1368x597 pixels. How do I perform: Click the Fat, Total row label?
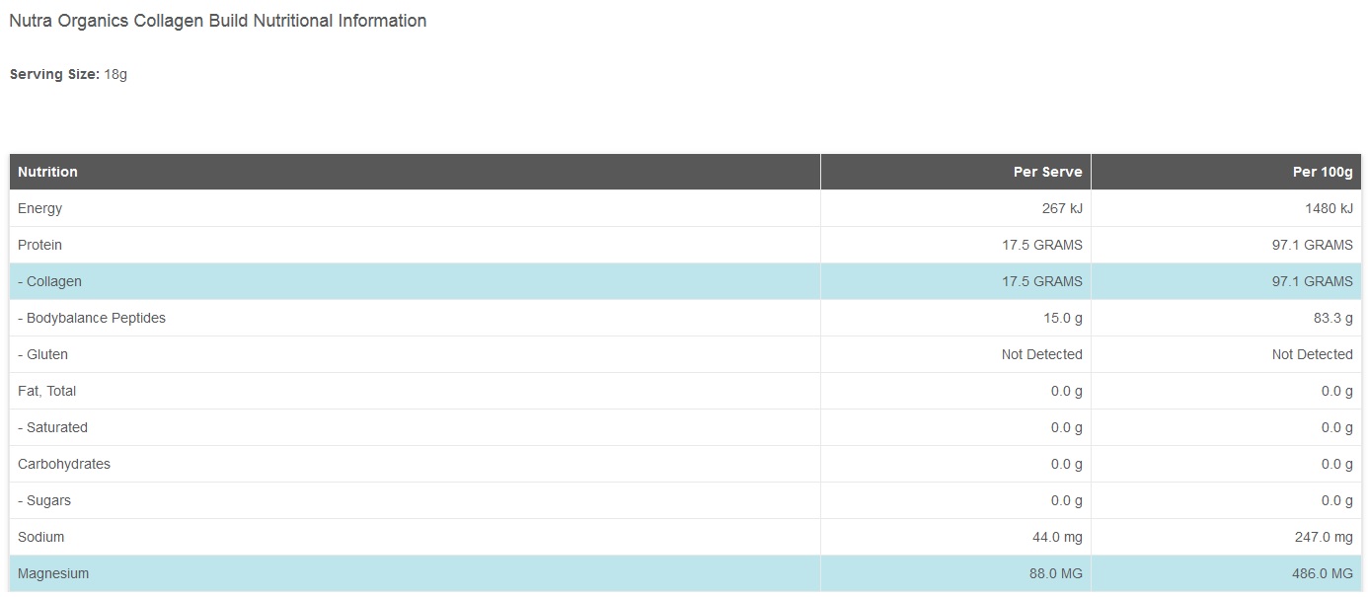click(46, 391)
